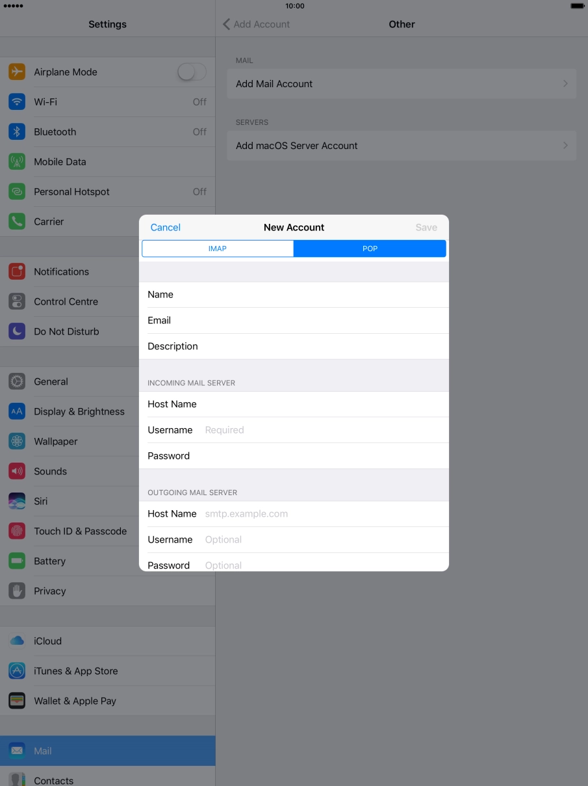Screen dimensions: 588x786
Task: Select the Siri icon in settings
Action: (x=17, y=501)
